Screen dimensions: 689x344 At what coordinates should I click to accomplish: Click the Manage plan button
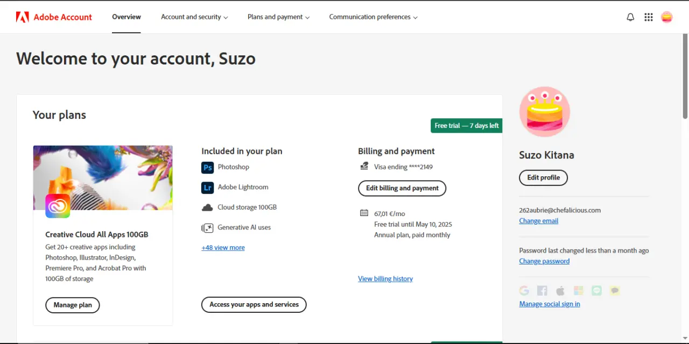click(73, 305)
